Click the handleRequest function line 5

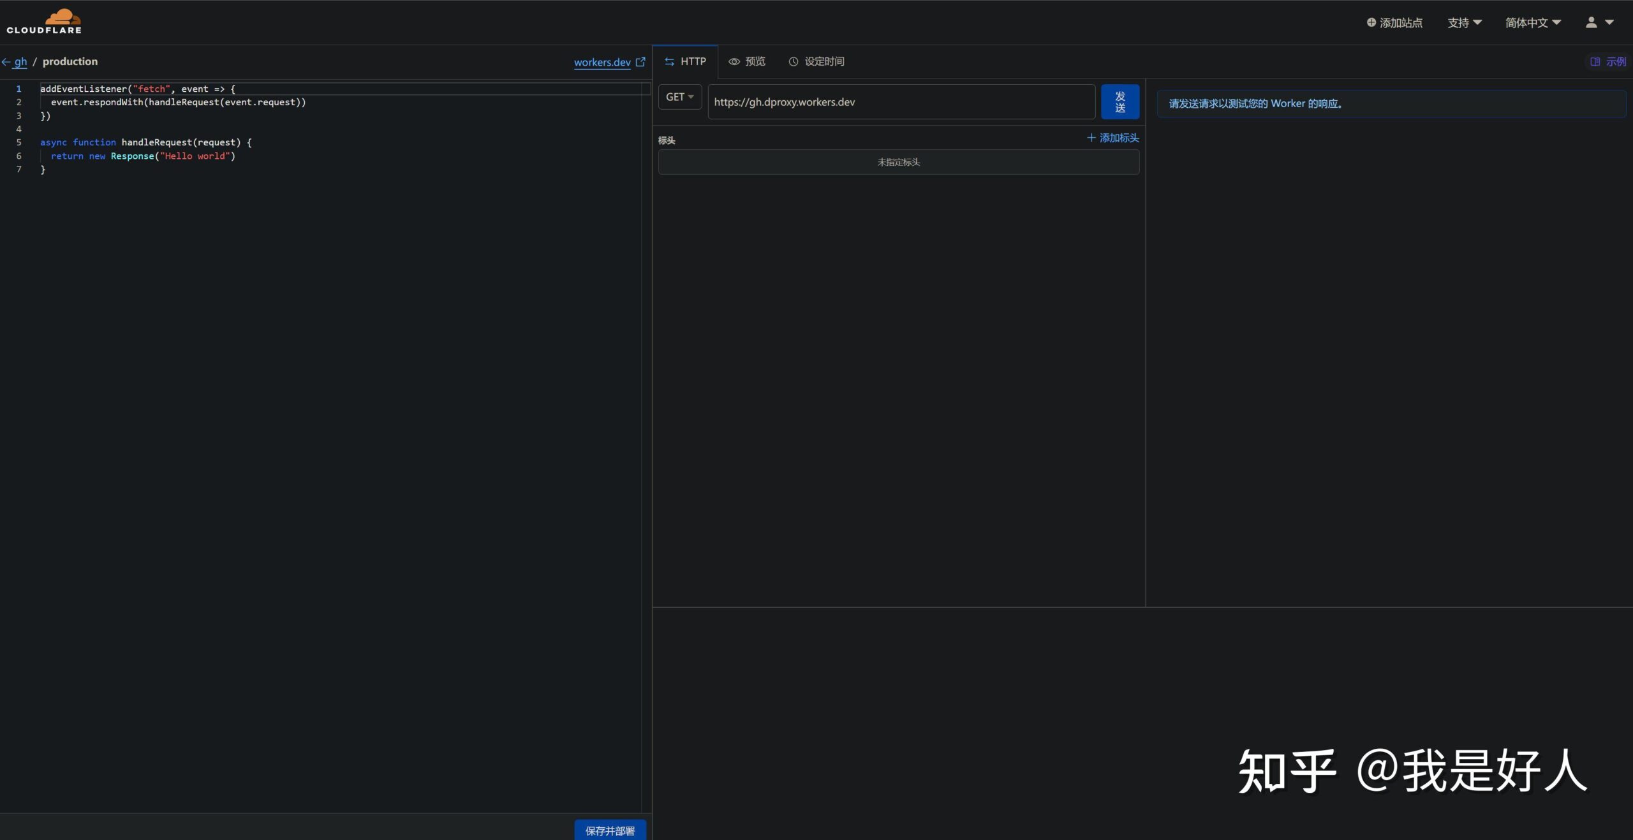pyautogui.click(x=145, y=142)
